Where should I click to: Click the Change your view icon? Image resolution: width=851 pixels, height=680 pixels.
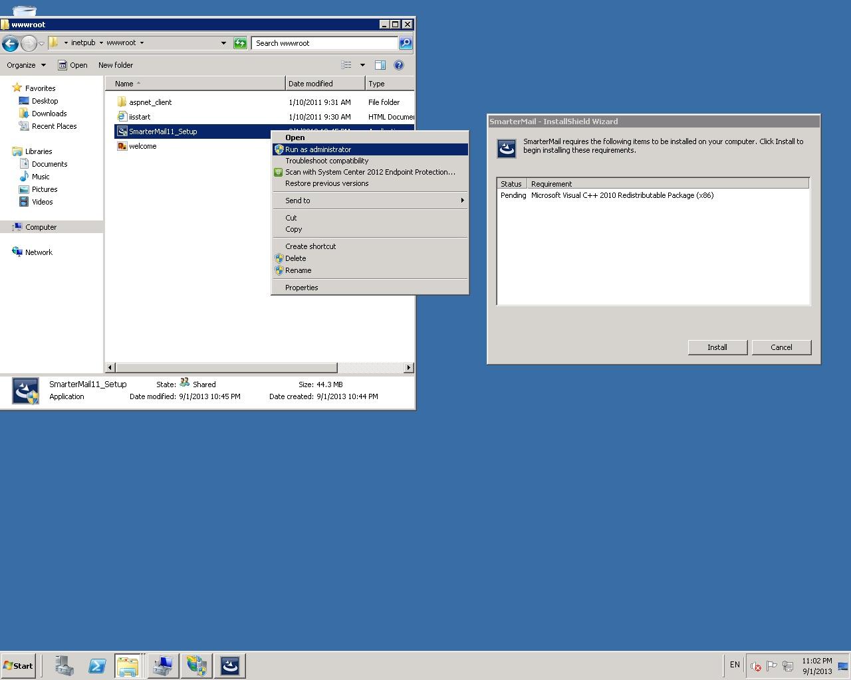346,65
